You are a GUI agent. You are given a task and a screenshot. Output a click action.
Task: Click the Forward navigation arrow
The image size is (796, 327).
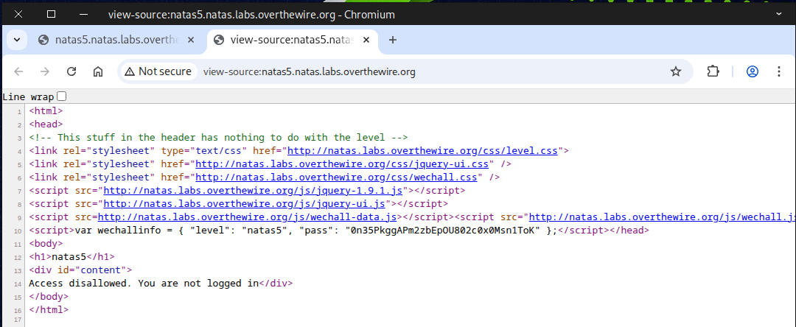click(45, 71)
